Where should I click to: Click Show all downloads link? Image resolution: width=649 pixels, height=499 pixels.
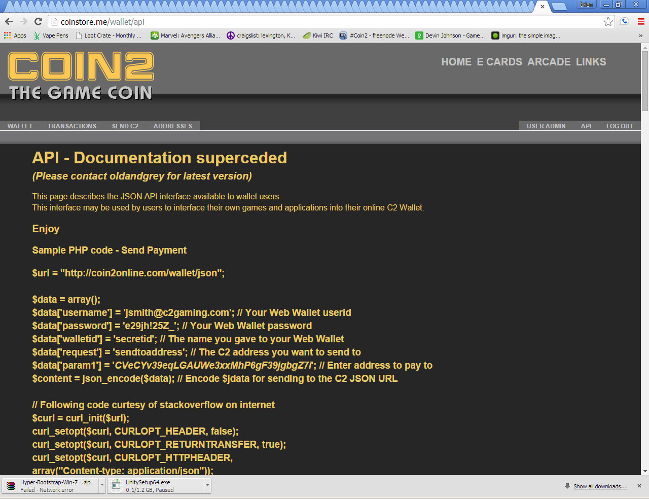(x=600, y=486)
